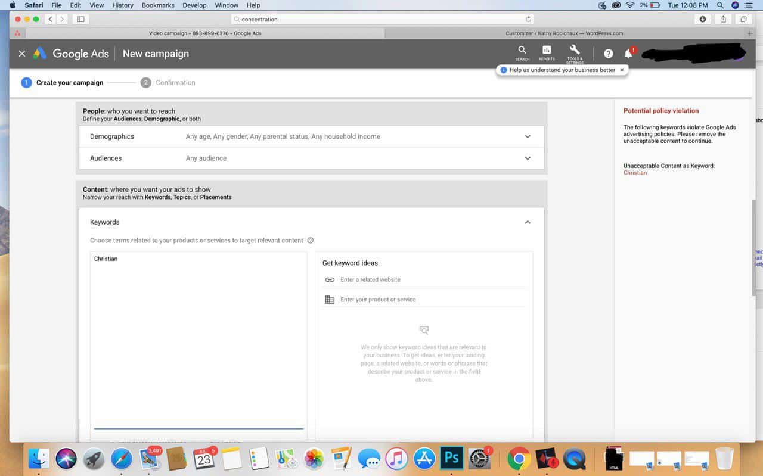Open Photoshop from the dock
The image size is (763, 476).
tap(451, 458)
